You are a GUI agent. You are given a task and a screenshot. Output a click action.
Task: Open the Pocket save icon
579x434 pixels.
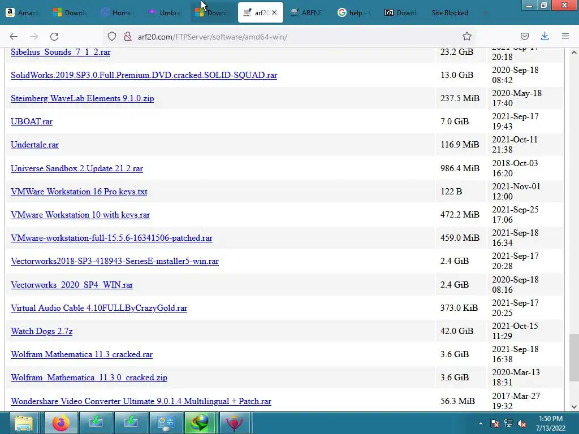coord(524,36)
